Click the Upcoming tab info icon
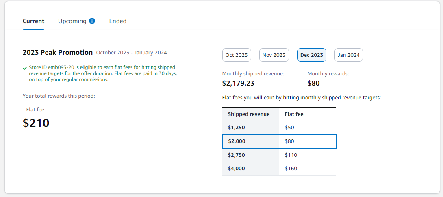Screen dimensions: 443x197 (x=92, y=21)
